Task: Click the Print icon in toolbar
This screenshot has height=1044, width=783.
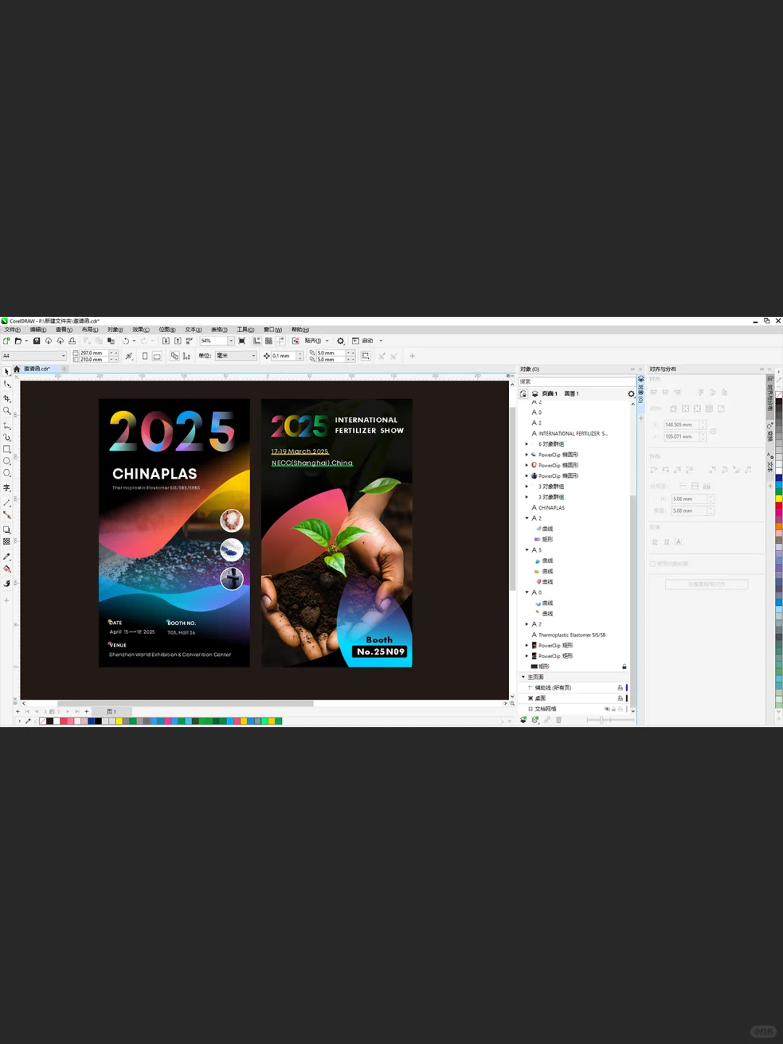Action: 72,341
